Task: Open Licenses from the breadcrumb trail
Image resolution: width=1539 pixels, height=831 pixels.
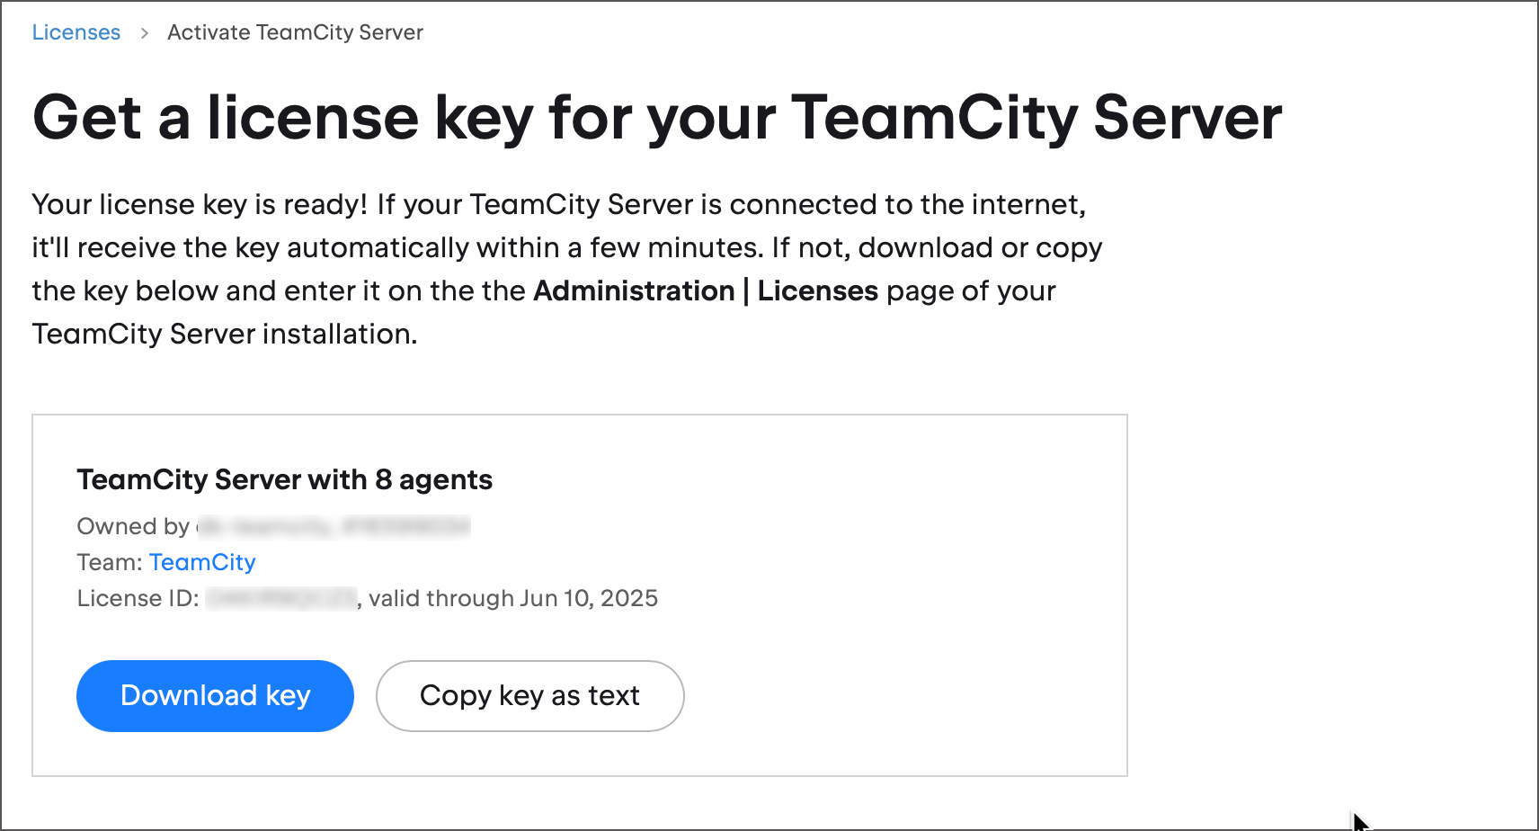Action: click(76, 31)
